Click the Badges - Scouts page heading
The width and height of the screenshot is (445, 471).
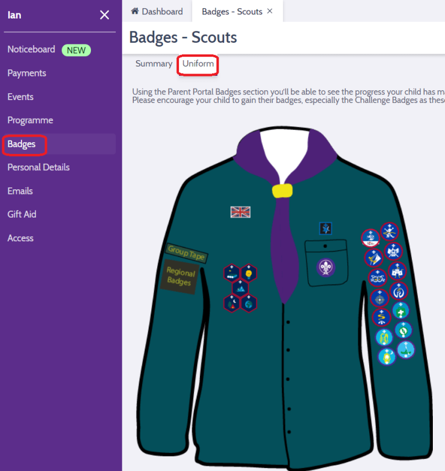(x=183, y=38)
